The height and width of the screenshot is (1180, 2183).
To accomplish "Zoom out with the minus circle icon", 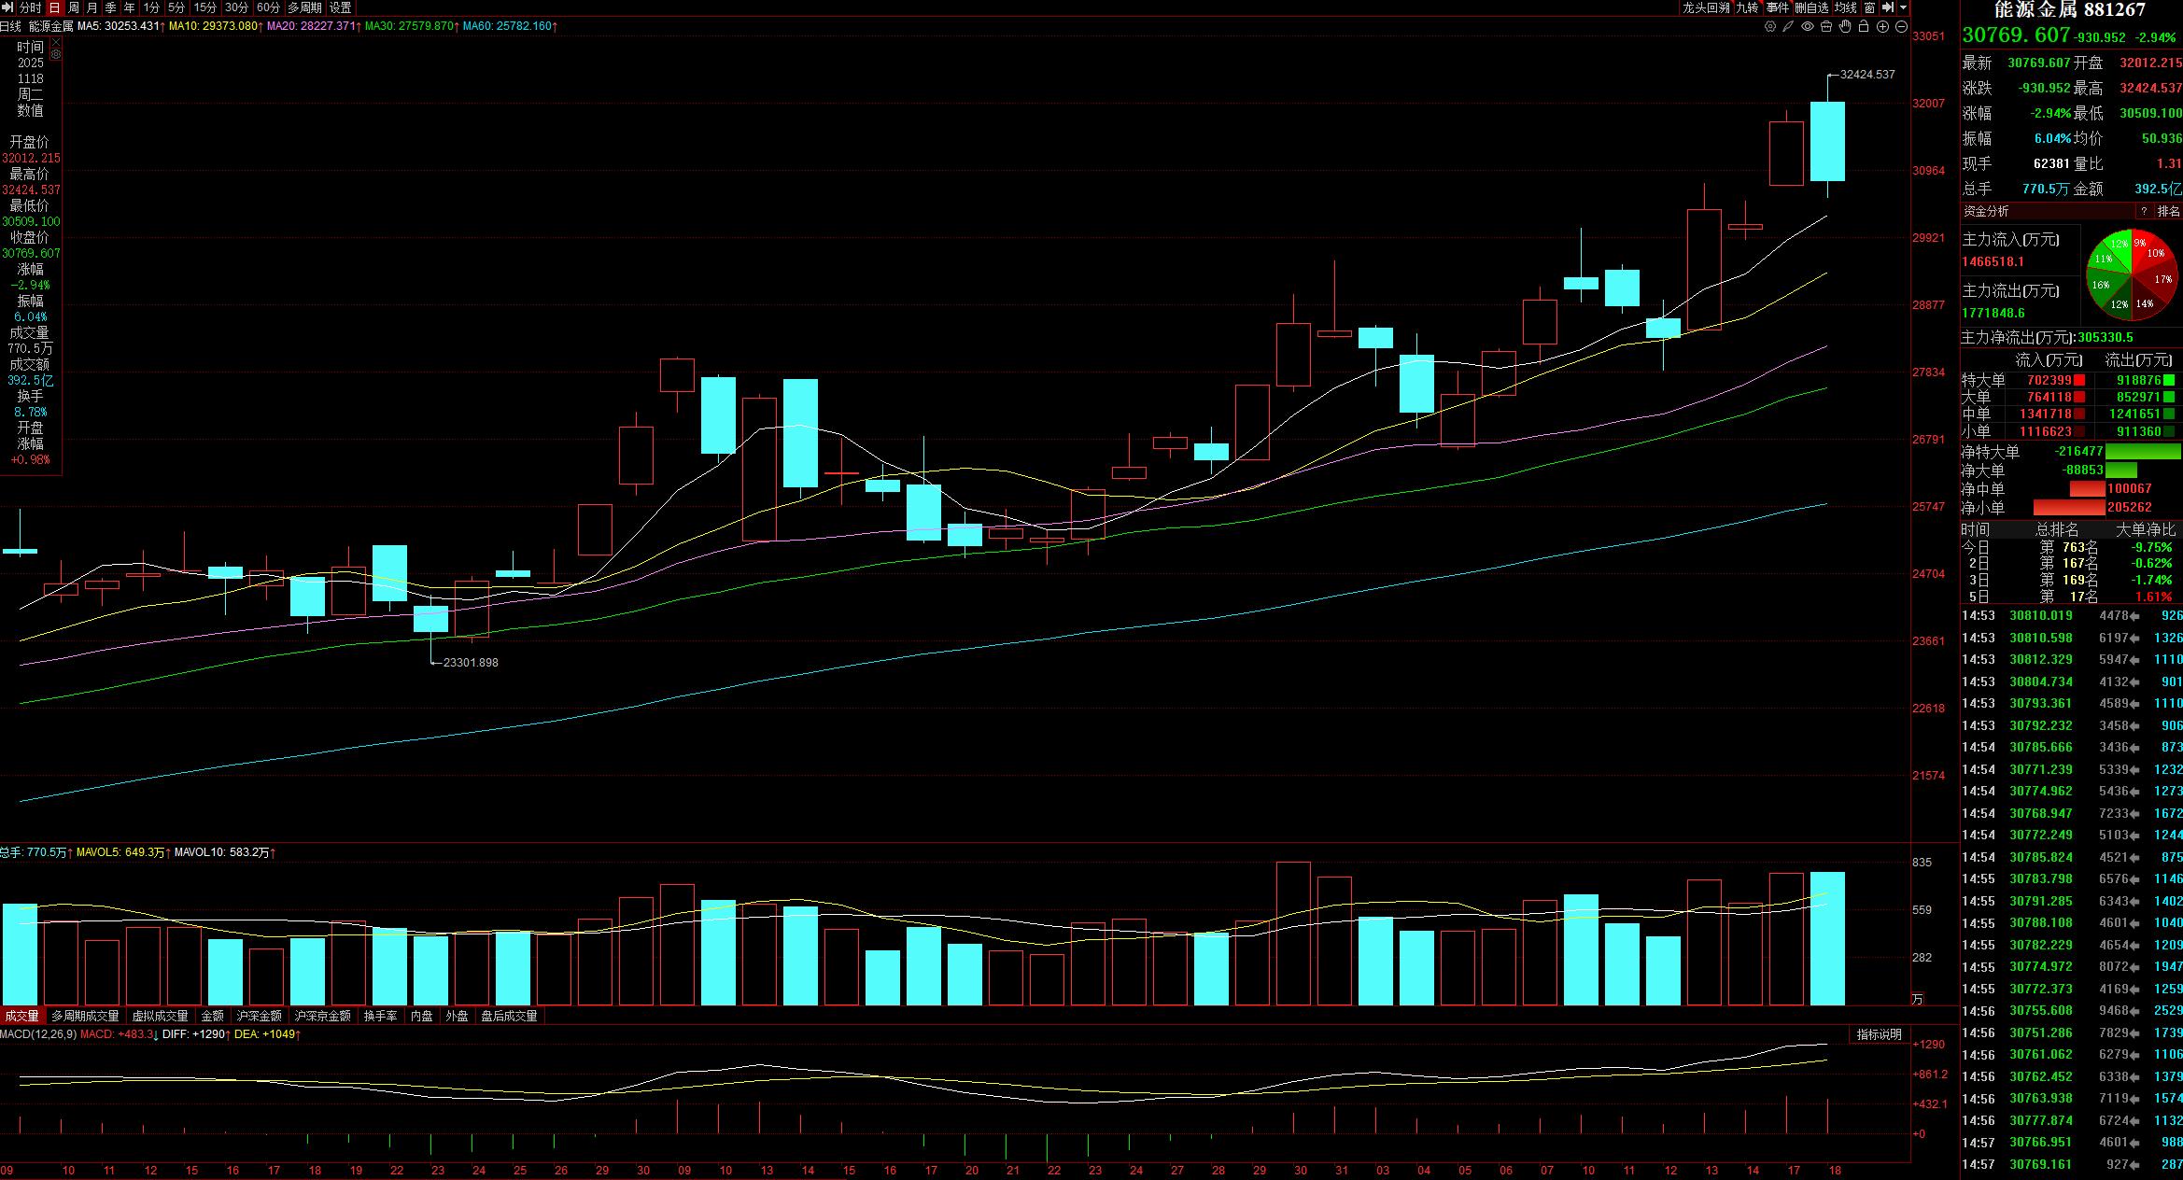I will click(1901, 26).
